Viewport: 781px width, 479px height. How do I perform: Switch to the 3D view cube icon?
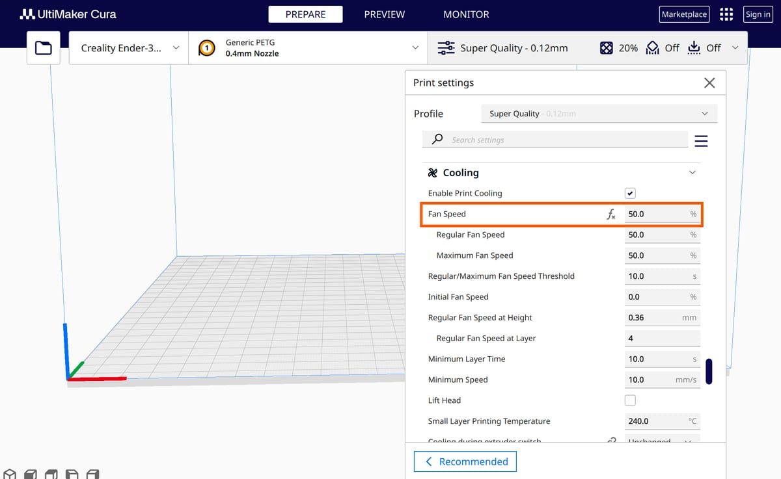pos(10,474)
